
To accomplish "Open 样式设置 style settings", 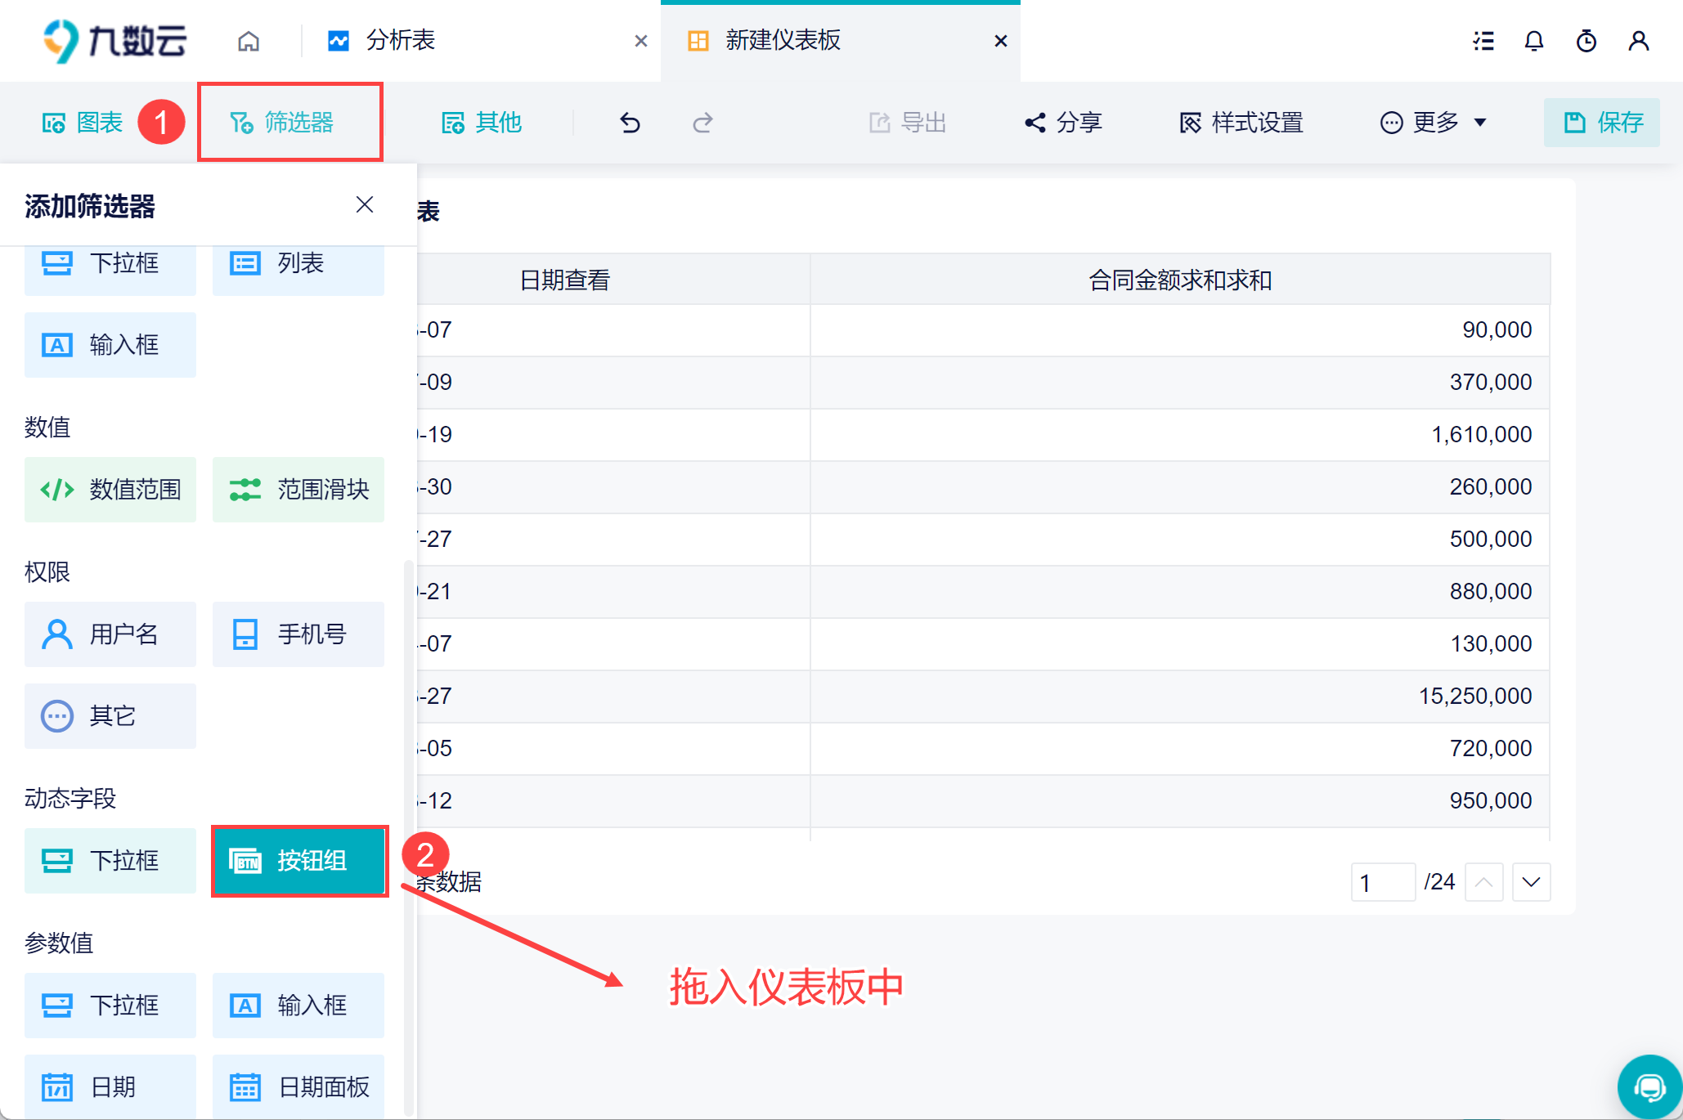I will point(1241,123).
